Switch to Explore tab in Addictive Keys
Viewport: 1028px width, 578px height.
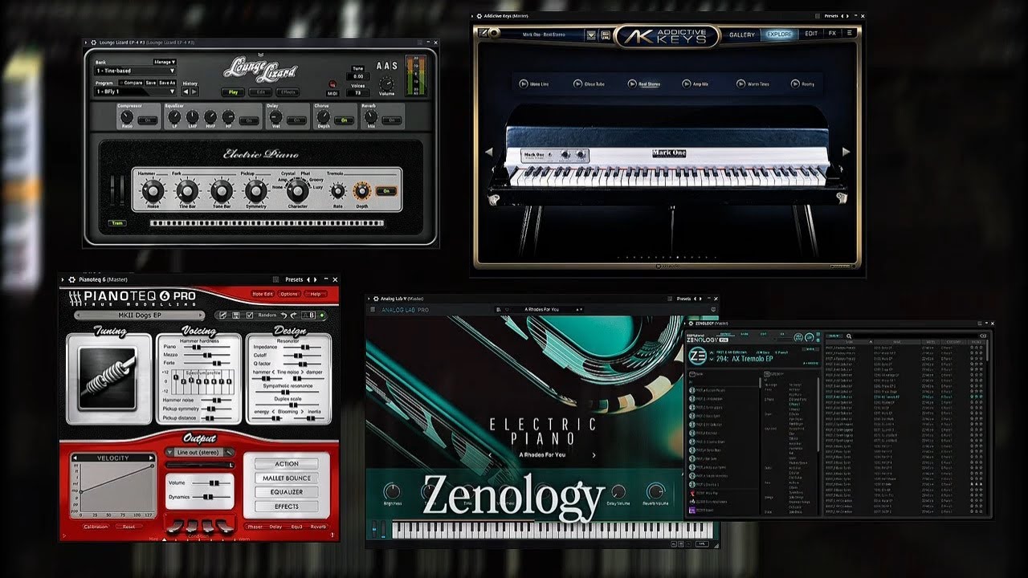[779, 35]
